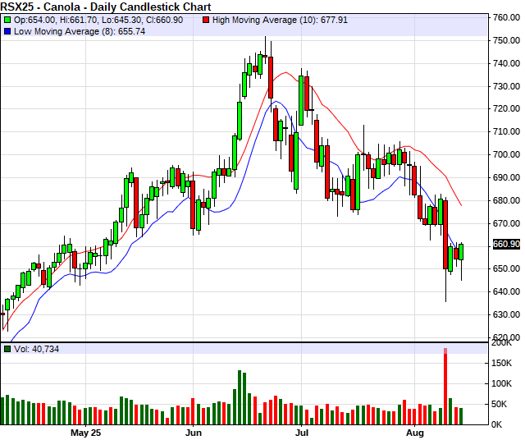Click the Jul label on time axis
This screenshot has width=525, height=440.
click(x=303, y=432)
